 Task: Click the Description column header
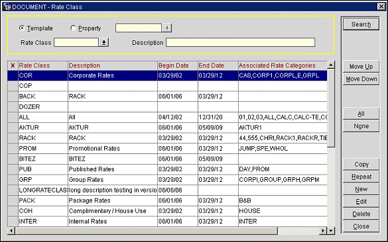click(x=113, y=65)
